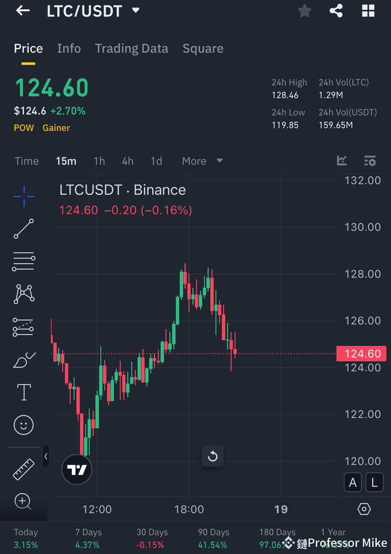Open the emoji sticker tool
The image size is (391, 554).
tap(24, 425)
